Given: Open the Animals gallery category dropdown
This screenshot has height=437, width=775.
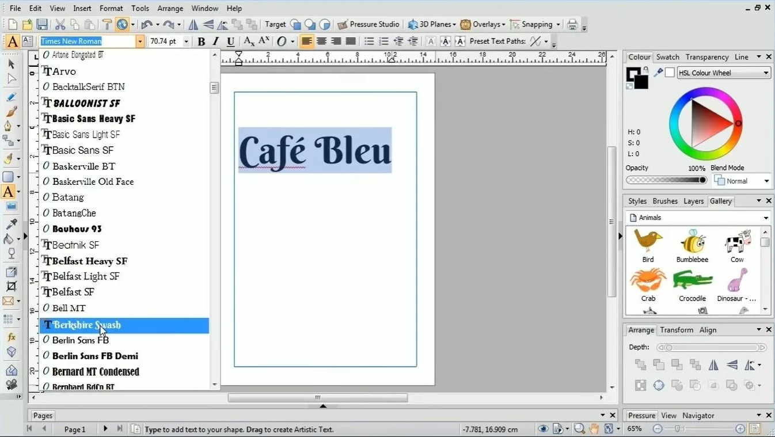Looking at the screenshot, I should [766, 218].
